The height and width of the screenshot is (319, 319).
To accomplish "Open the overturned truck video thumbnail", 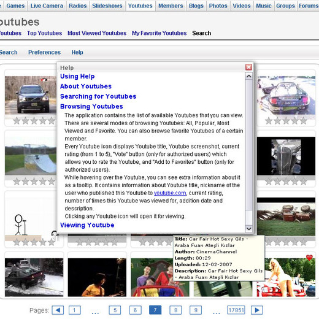I will [x=286, y=217].
